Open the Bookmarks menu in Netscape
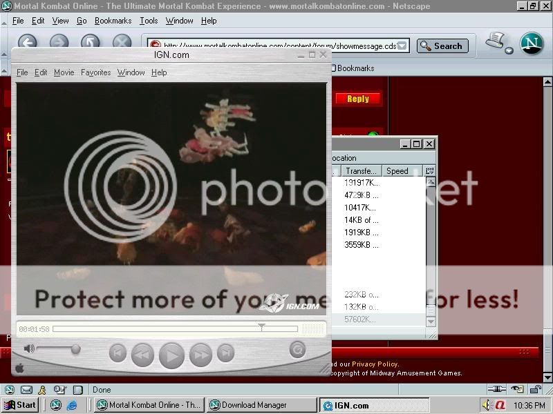 click(x=113, y=21)
